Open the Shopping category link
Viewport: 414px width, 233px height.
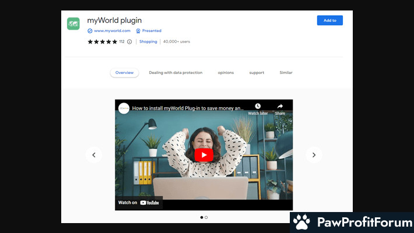coord(148,42)
